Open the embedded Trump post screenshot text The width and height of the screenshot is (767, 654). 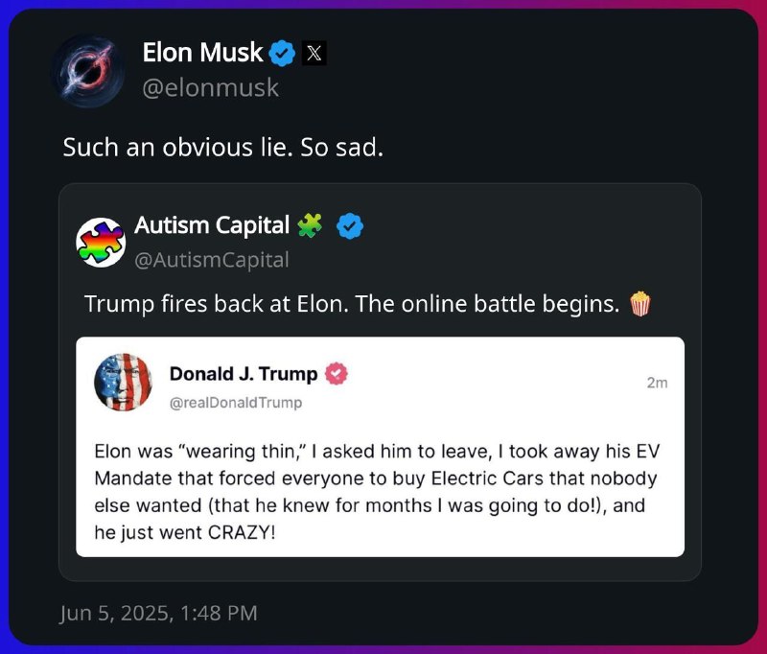[x=377, y=492]
